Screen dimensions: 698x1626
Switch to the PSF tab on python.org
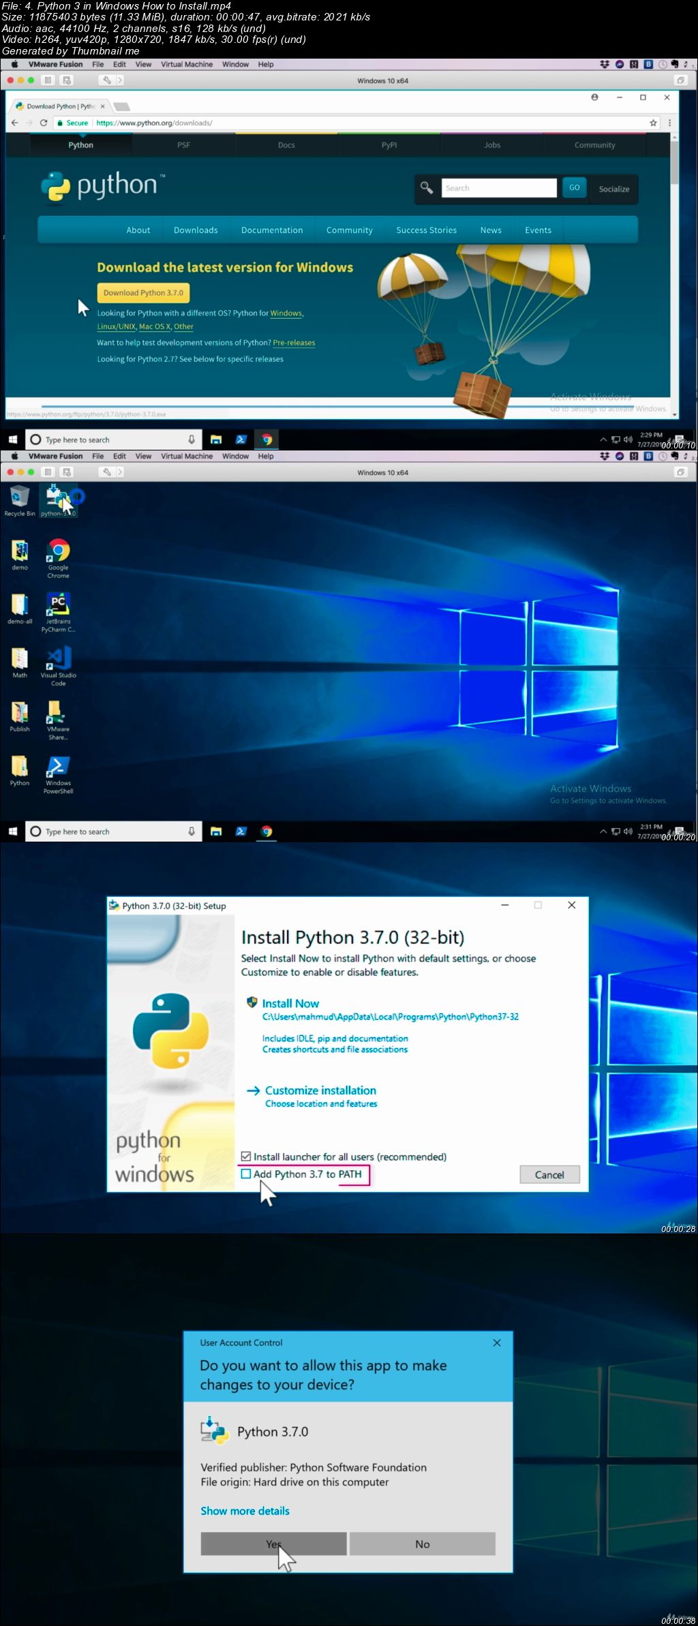[183, 145]
